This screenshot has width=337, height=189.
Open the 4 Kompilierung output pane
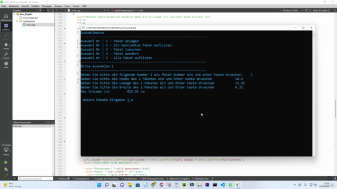[x=129, y=178]
